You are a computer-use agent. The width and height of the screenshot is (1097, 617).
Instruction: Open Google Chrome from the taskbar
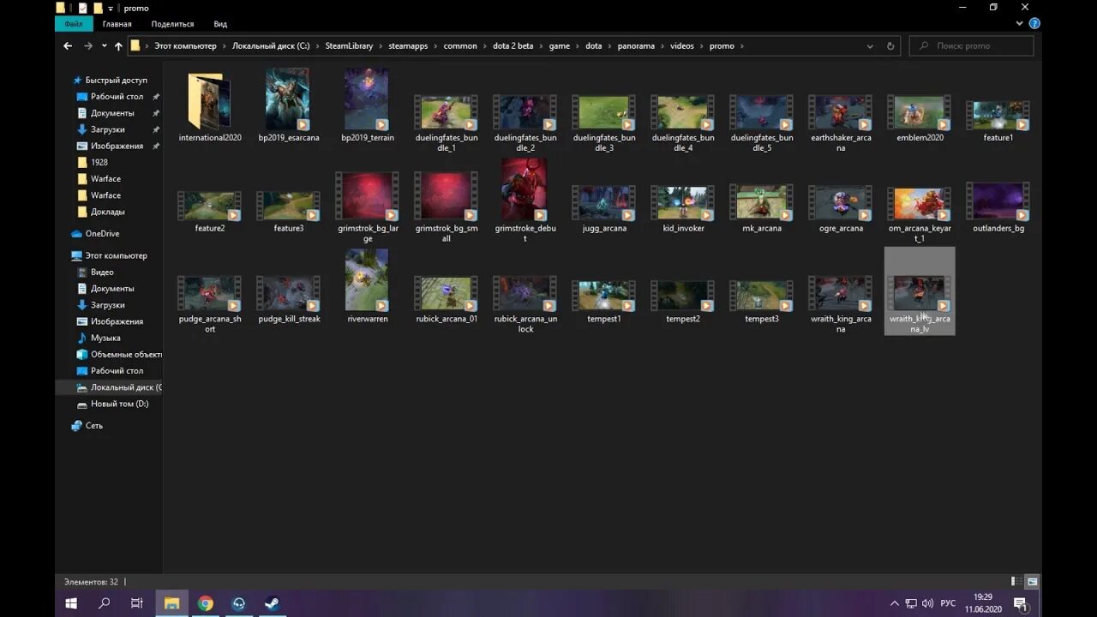pos(205,603)
